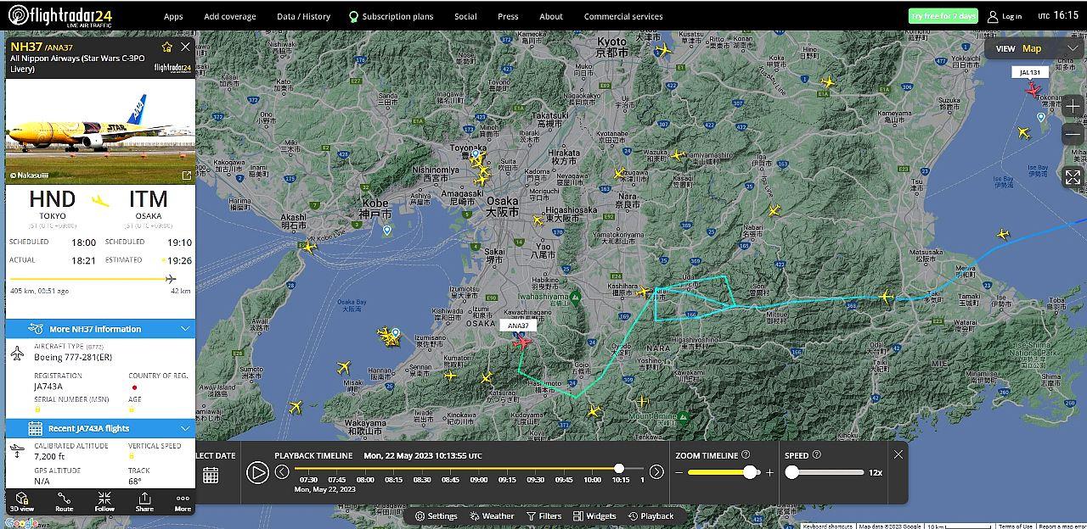This screenshot has height=529, width=1087.
Task: Click the JAL131 callsign label on map
Action: pyautogui.click(x=1030, y=73)
